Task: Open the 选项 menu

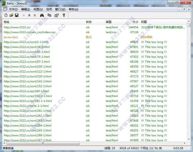Action: point(49,9)
